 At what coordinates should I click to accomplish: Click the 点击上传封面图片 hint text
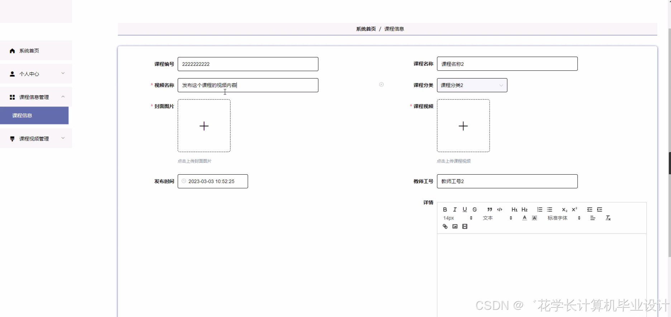(x=195, y=161)
